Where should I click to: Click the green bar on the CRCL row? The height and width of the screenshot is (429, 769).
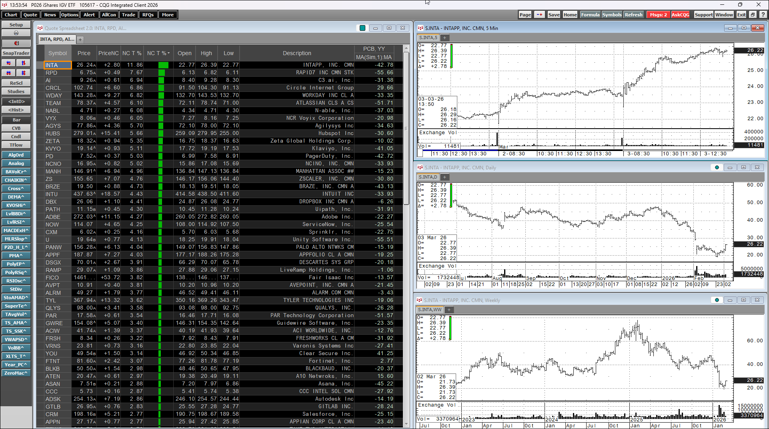pos(161,88)
